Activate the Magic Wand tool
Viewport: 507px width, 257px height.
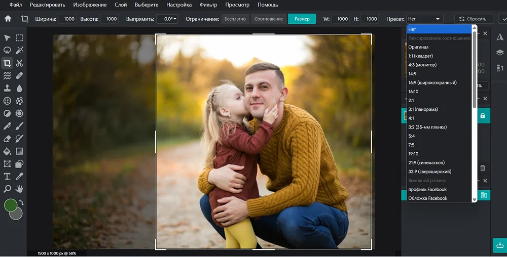(x=20, y=51)
